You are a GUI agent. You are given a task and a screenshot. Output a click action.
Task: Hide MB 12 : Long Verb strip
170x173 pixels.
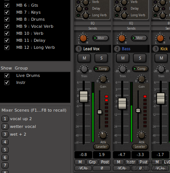coord(7,47)
